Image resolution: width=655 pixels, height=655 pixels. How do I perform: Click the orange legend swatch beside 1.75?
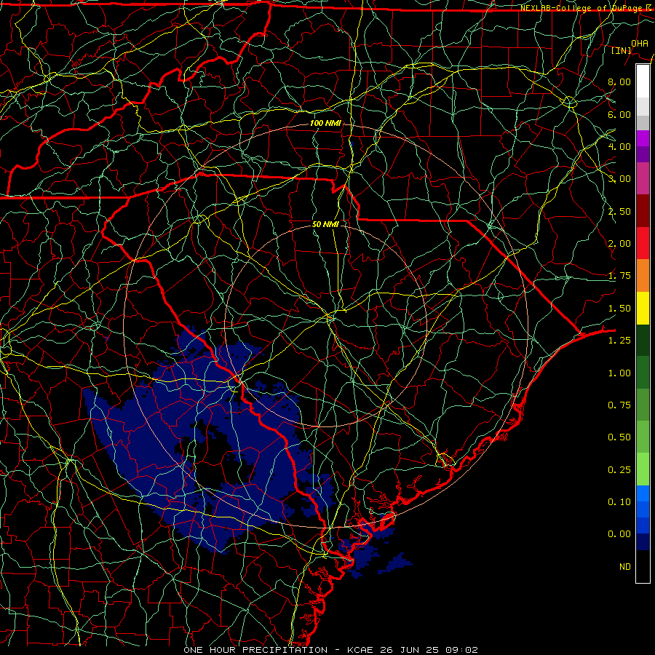point(643,276)
